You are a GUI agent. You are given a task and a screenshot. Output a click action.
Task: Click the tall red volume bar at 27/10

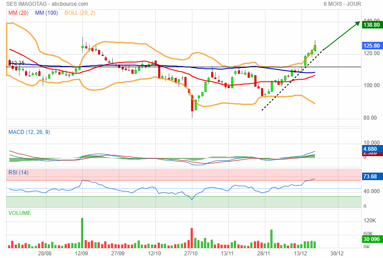pos(192,238)
